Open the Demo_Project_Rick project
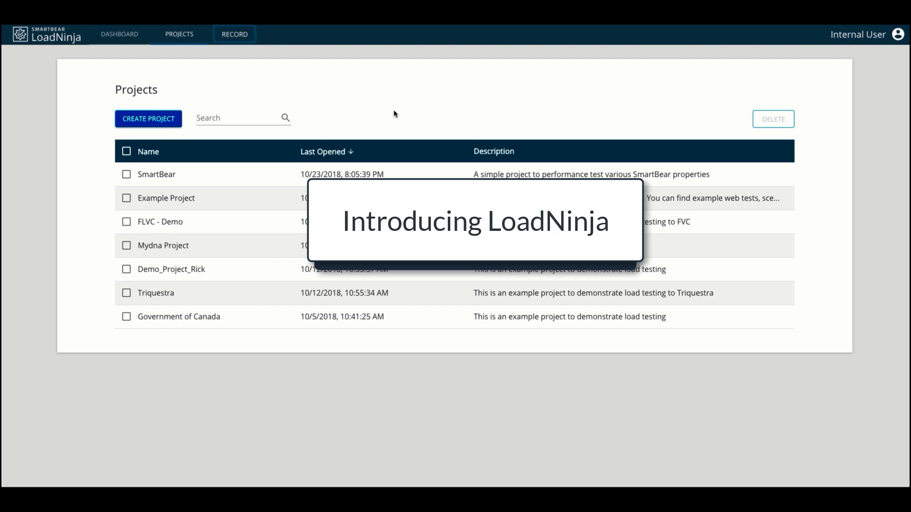Image resolution: width=911 pixels, height=512 pixels. coord(171,269)
